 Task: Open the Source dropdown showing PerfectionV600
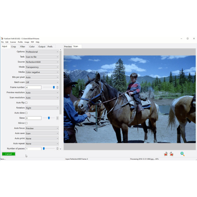[42, 62]
